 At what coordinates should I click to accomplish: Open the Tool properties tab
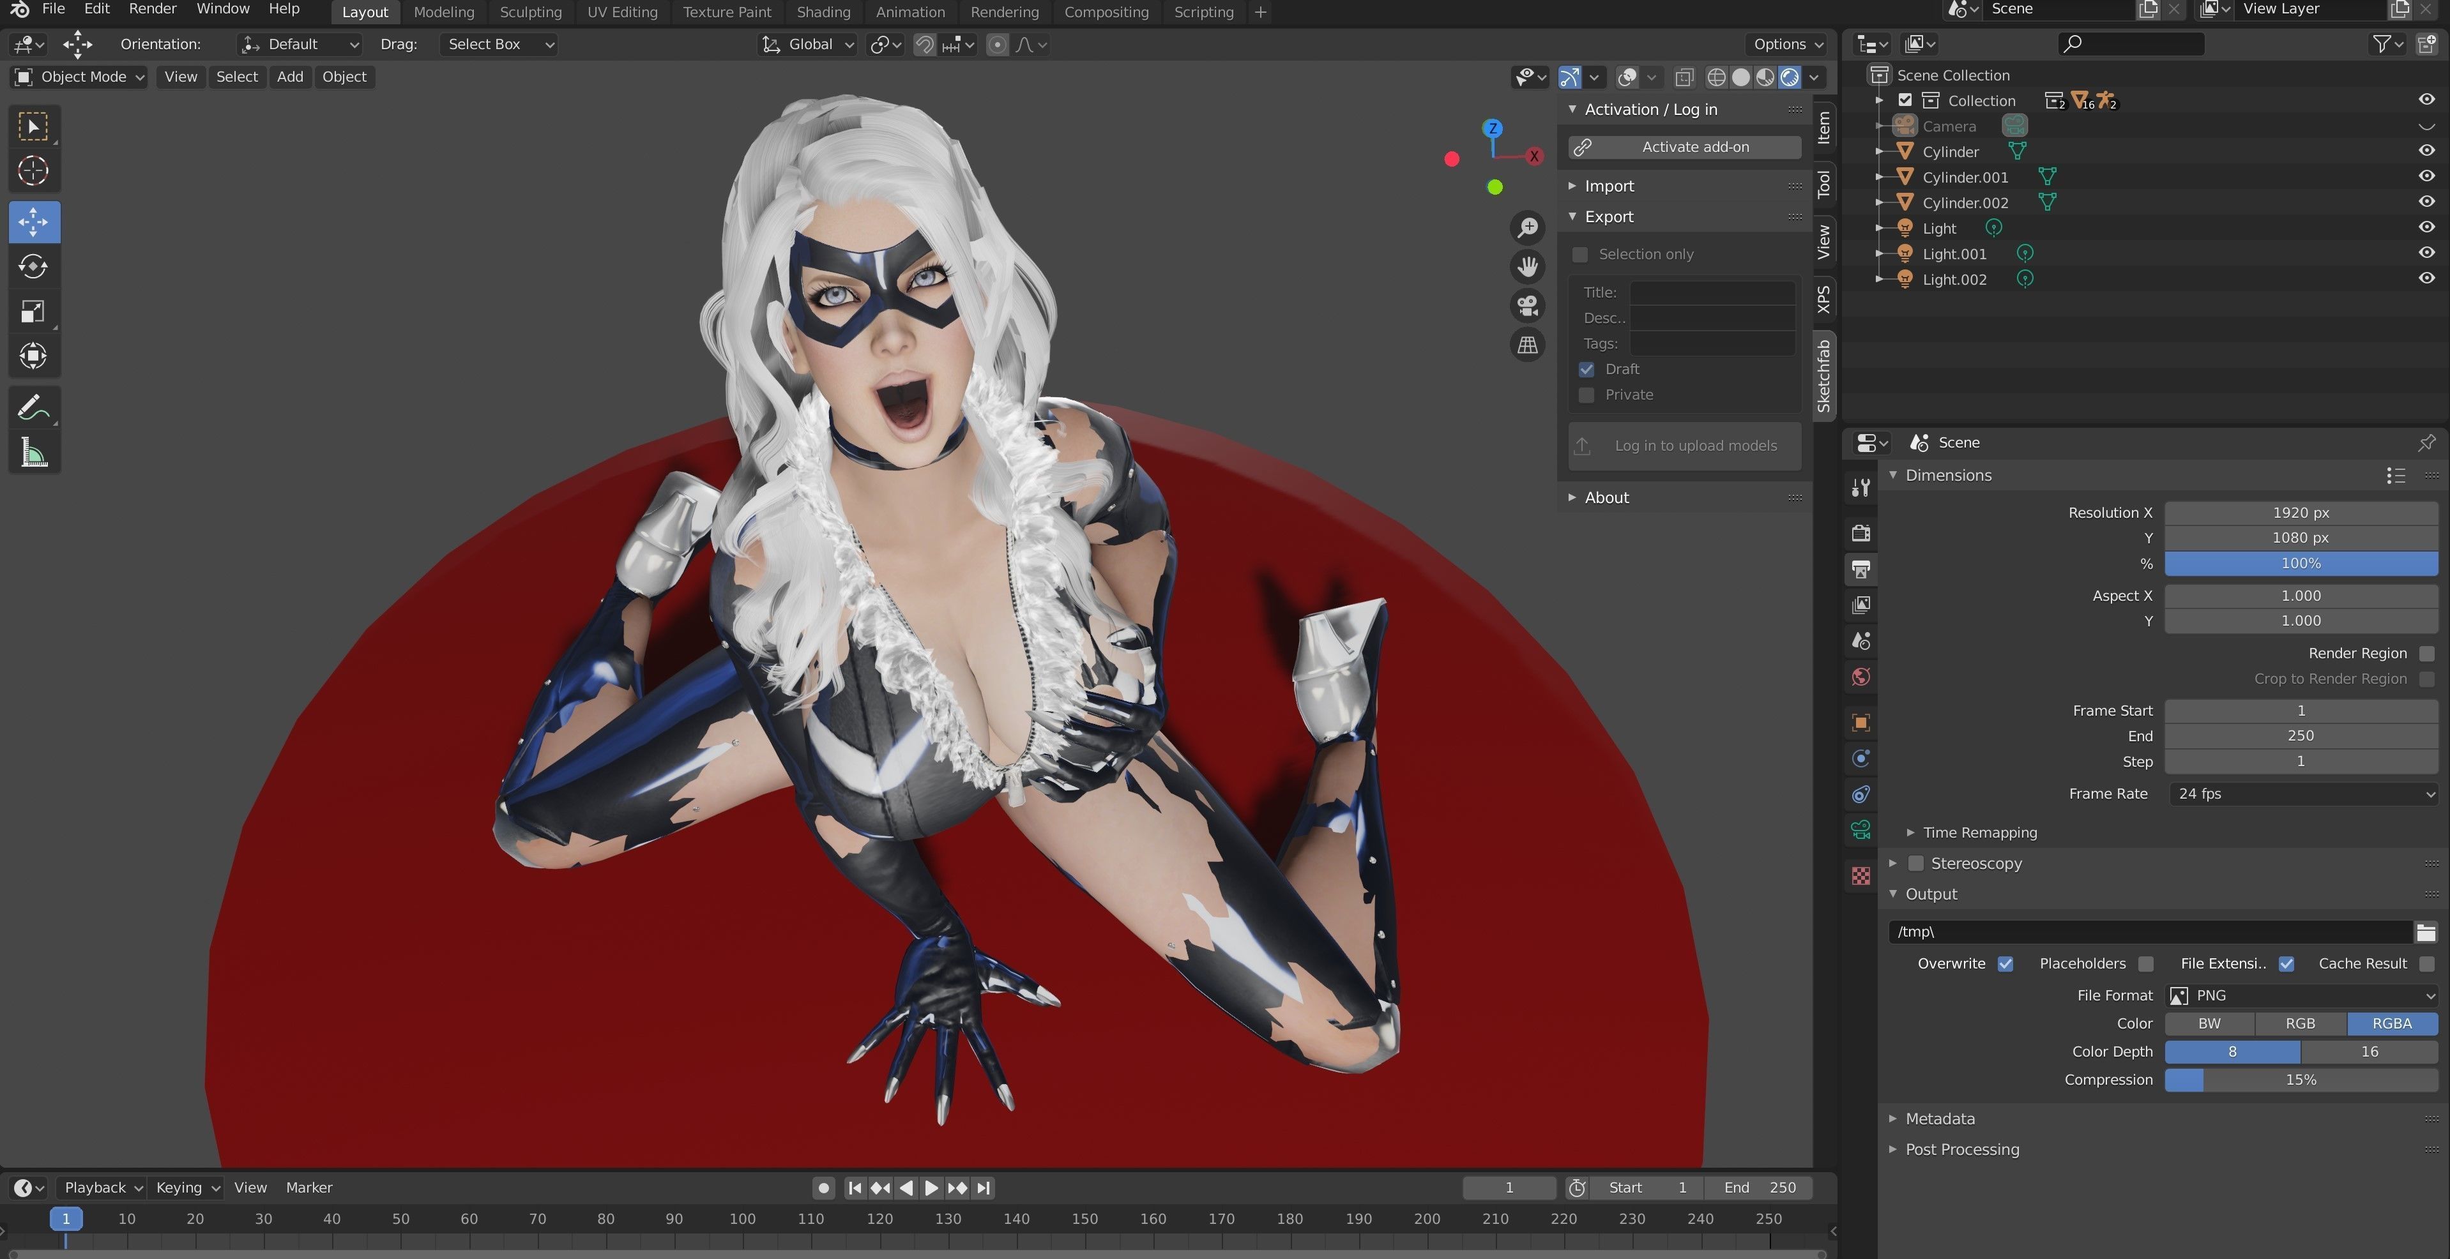[x=1861, y=488]
